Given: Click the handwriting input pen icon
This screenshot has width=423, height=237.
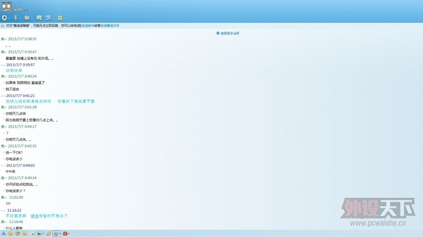Looking at the screenshot, I should pyautogui.click(x=32, y=234).
